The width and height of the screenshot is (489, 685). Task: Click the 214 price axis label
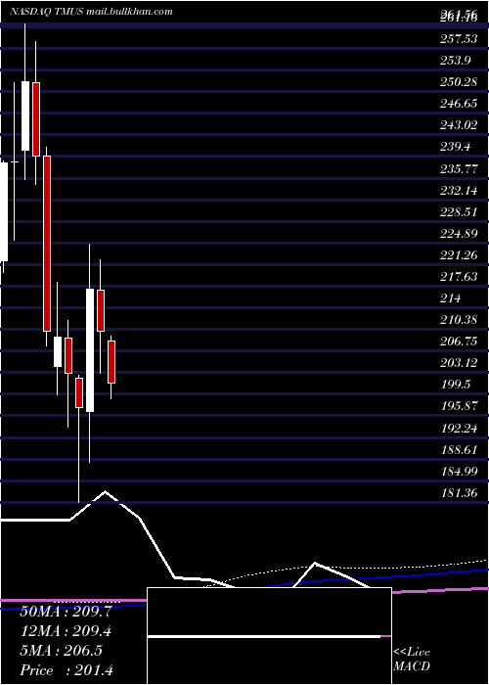[450, 298]
